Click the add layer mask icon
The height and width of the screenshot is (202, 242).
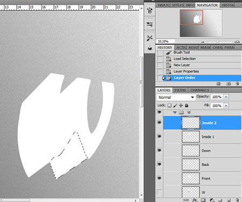pyautogui.click(x=203, y=200)
